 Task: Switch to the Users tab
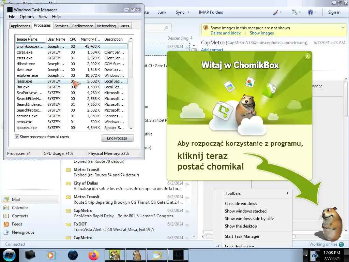pyautogui.click(x=124, y=26)
